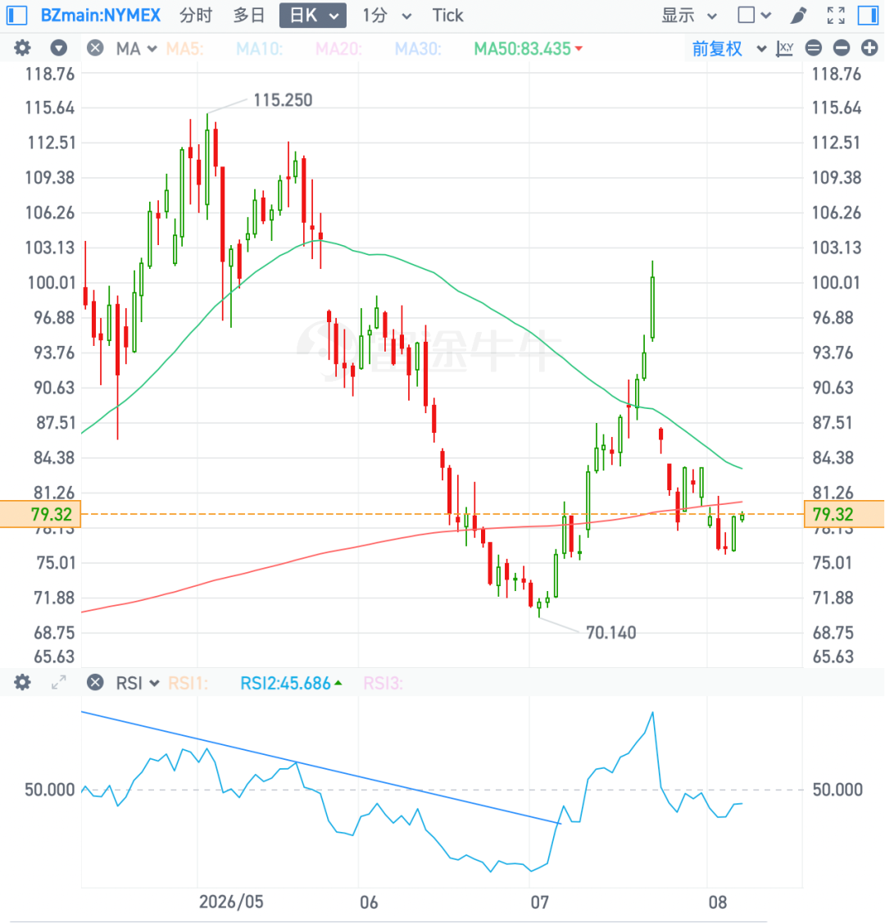Click the 07 month axis label

539,902
